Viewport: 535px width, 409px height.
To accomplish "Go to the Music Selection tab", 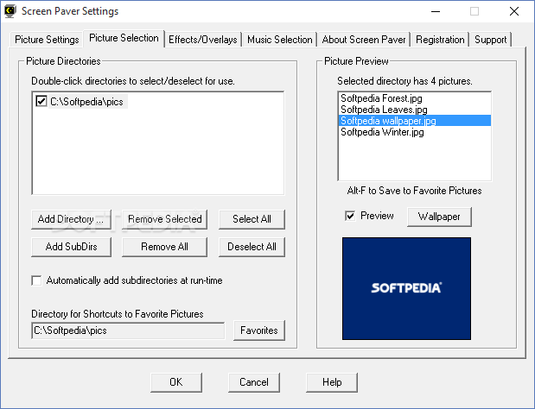I will [280, 40].
